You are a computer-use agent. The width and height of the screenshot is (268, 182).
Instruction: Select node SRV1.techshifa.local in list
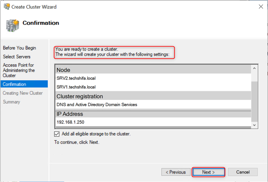(76, 87)
